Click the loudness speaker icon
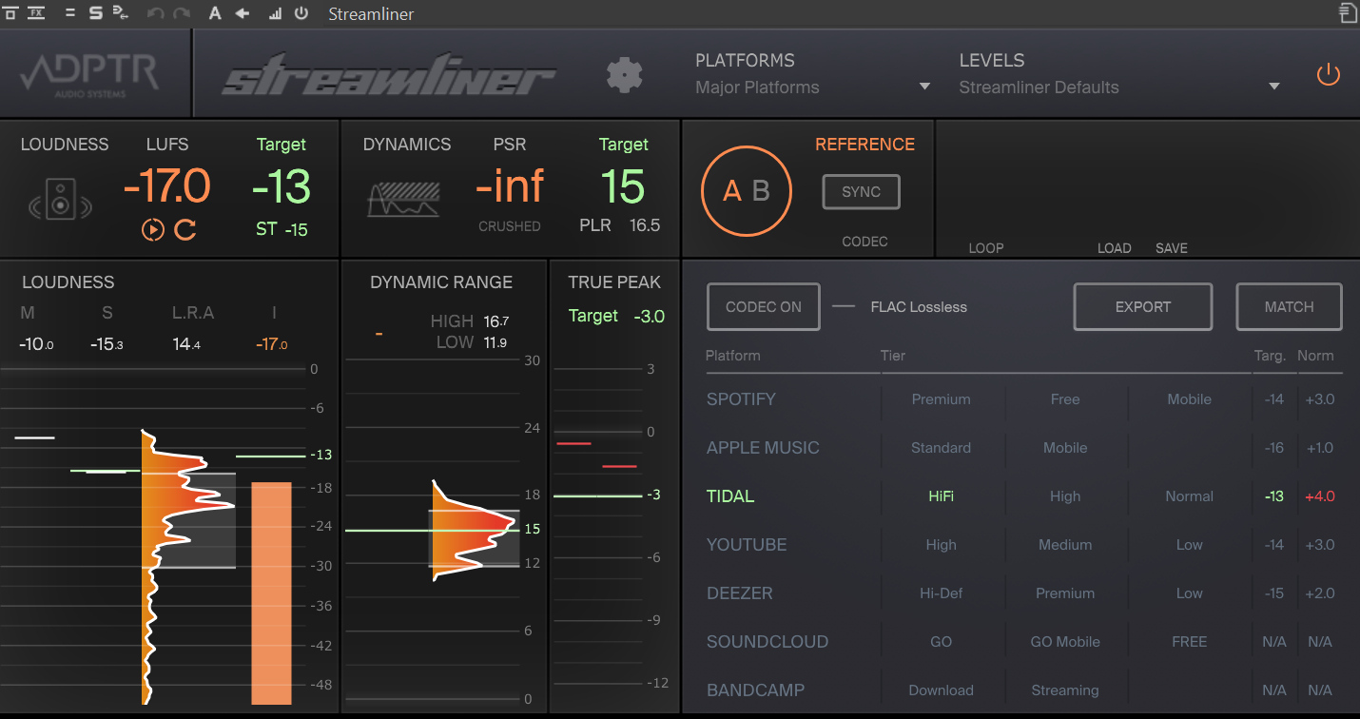The height and width of the screenshot is (719, 1360). coord(59,200)
